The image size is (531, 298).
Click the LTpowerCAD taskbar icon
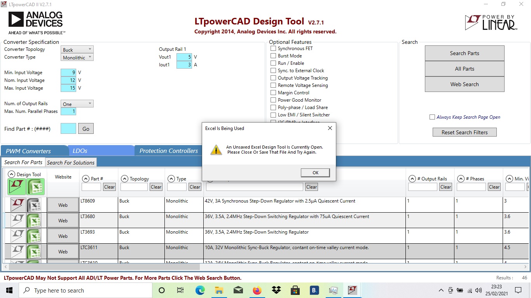[x=352, y=290]
